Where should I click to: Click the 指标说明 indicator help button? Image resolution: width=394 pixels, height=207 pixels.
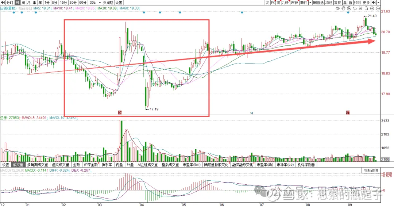(x=371, y=170)
